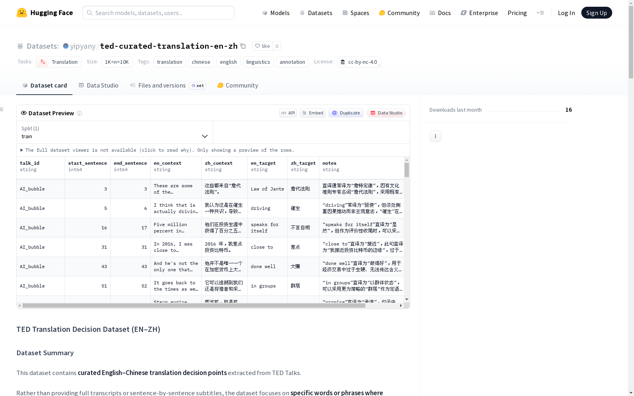
Task: Click the eye icon in Dataset Preview
Action: pyautogui.click(x=24, y=113)
